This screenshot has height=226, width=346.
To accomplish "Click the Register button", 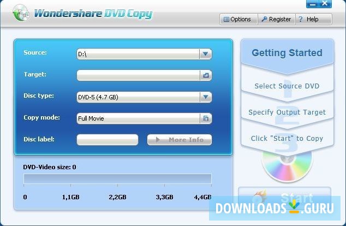I will (x=277, y=19).
